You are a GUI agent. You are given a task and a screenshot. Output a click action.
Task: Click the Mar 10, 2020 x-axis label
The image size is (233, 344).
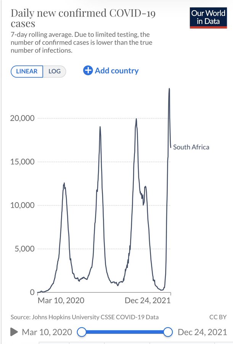coord(61,300)
